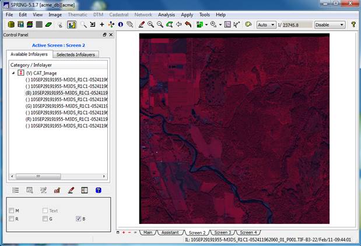Click the previous view left arrow
Screen dimensions: 361x246
(179, 24)
